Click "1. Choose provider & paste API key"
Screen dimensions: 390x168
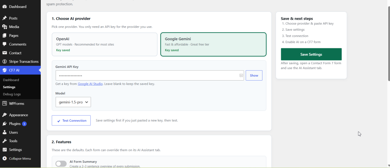(x=308, y=24)
